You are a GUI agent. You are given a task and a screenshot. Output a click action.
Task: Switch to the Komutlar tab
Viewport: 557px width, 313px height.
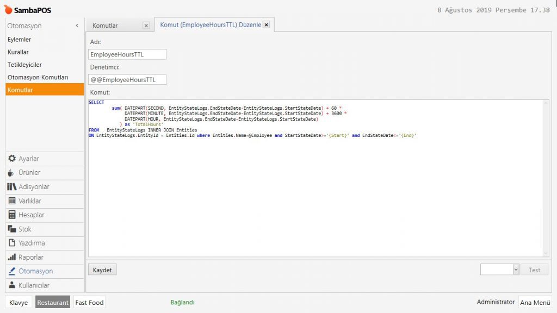point(106,26)
